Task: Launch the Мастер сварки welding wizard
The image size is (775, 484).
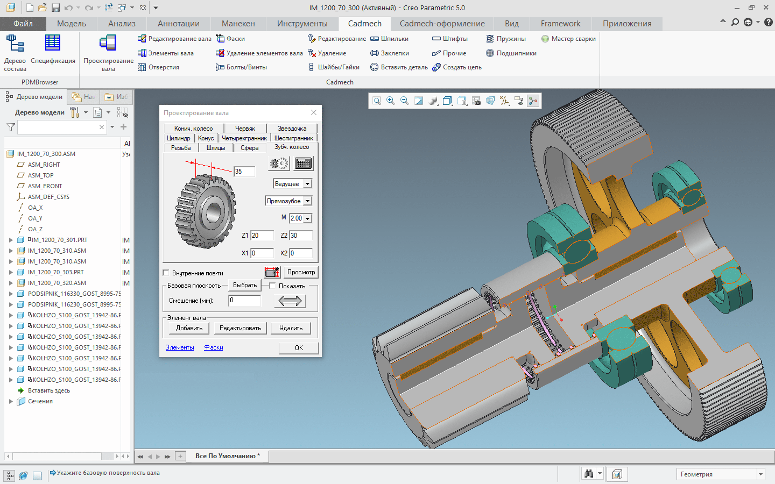Action: point(568,39)
